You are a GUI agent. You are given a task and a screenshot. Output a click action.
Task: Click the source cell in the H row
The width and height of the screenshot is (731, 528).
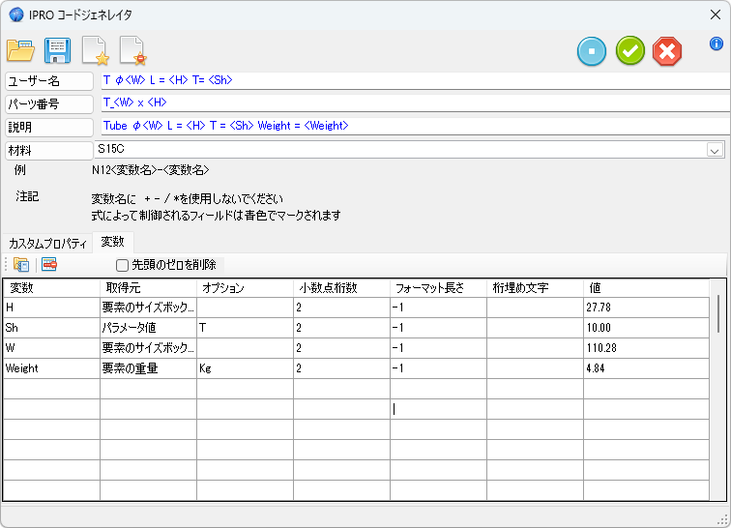point(148,308)
